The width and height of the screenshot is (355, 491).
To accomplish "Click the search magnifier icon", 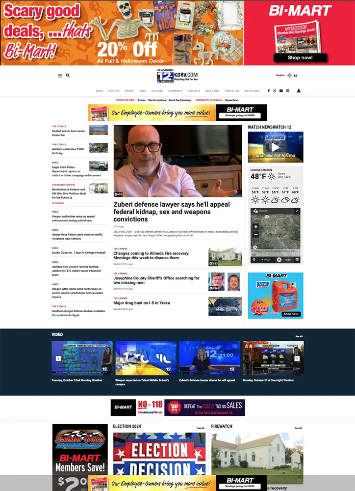I will click(x=68, y=76).
